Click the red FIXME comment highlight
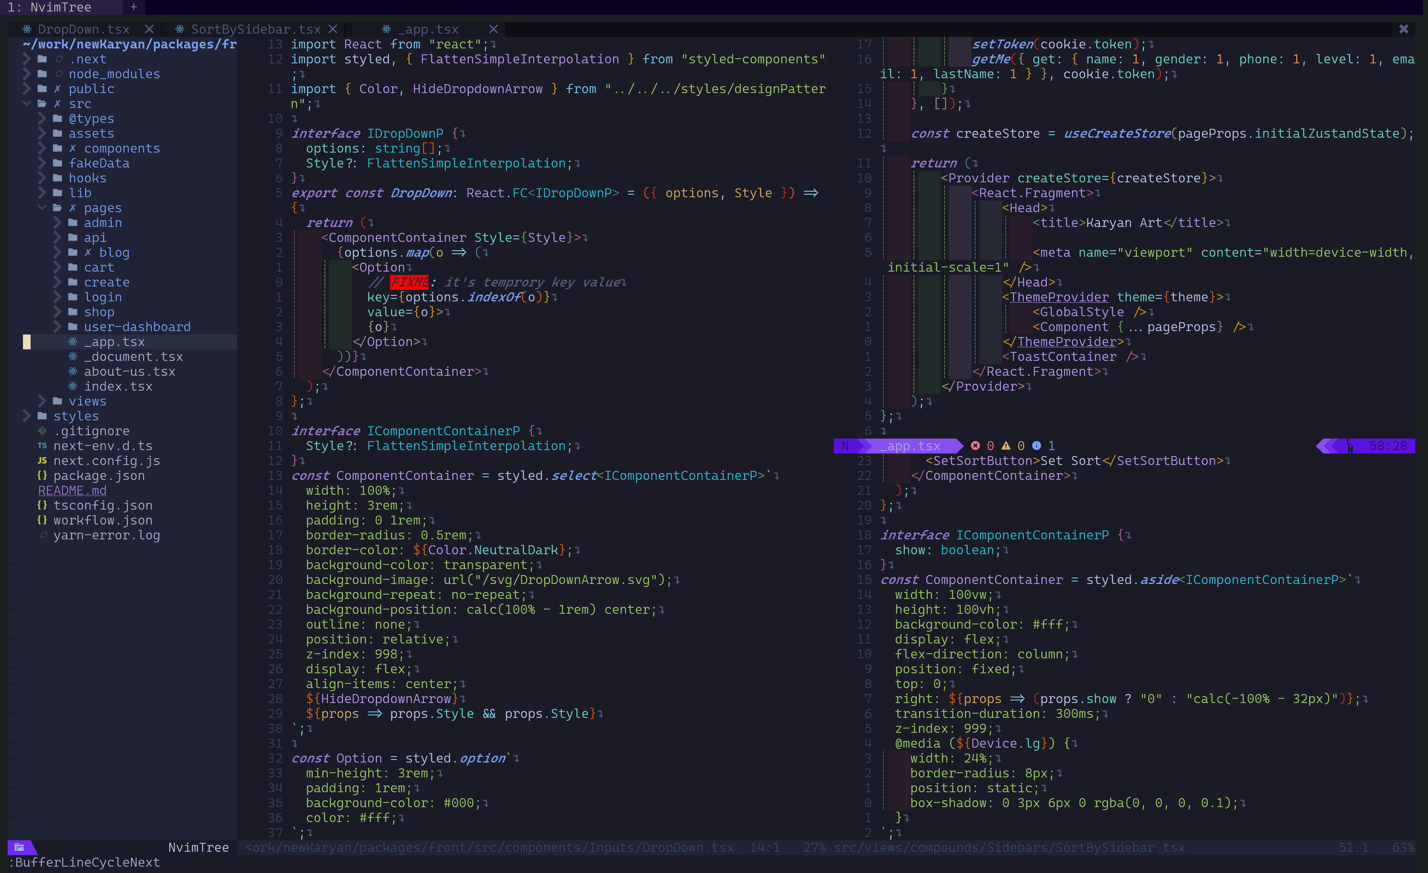This screenshot has width=1428, height=873. 409,282
